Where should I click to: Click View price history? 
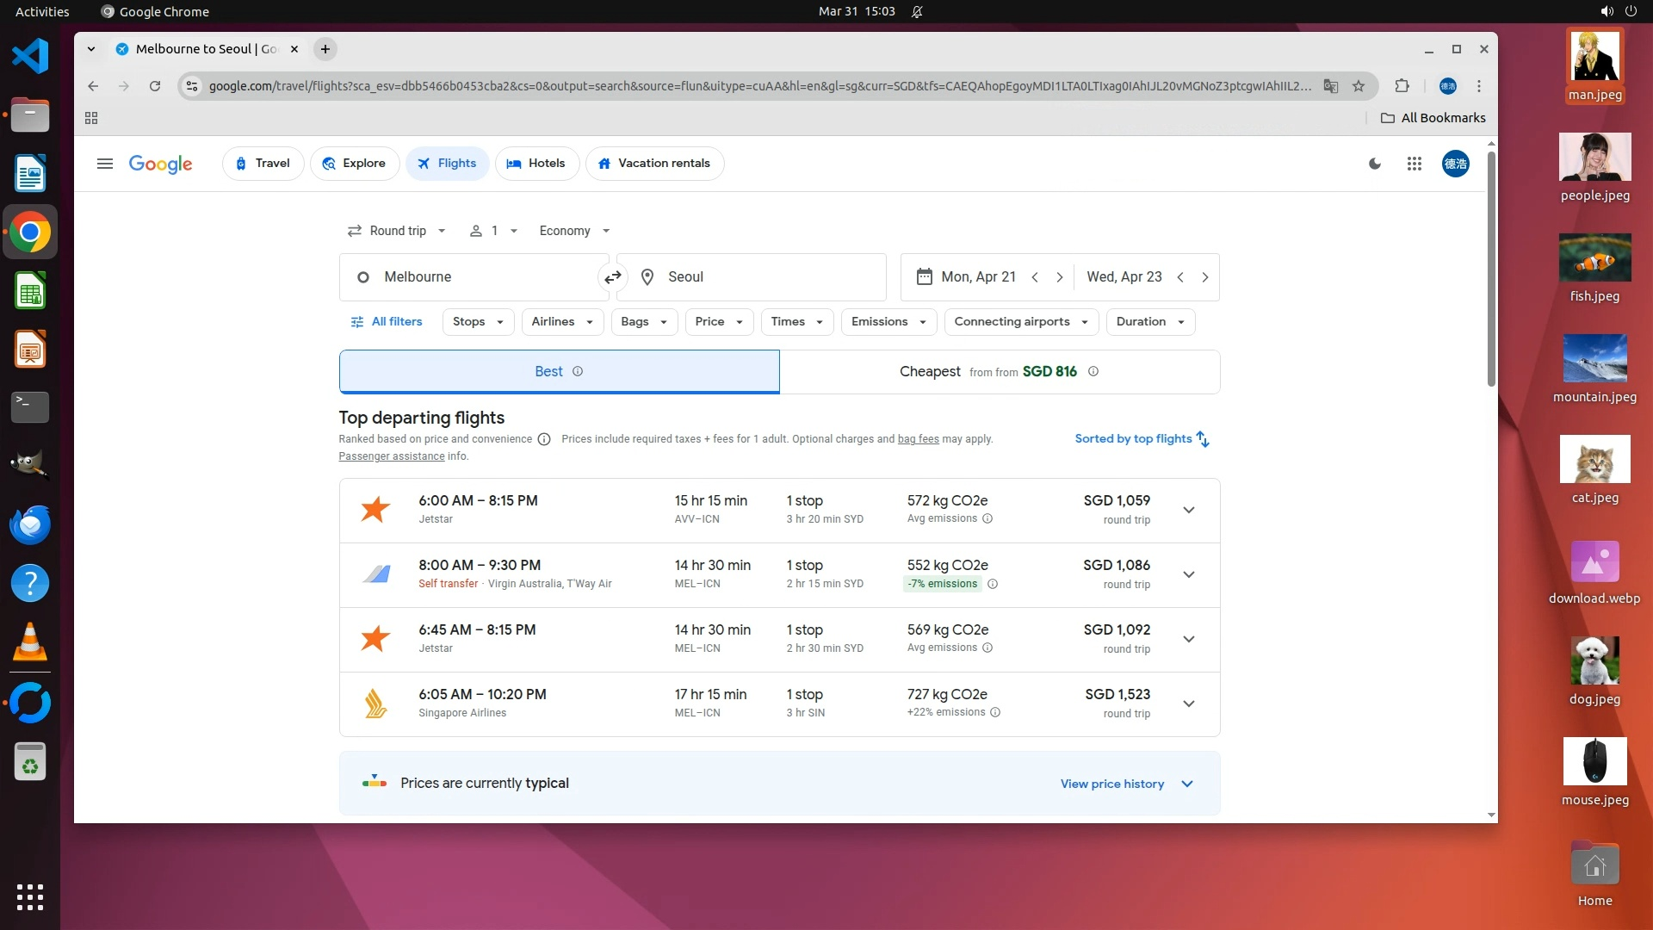tap(1111, 784)
